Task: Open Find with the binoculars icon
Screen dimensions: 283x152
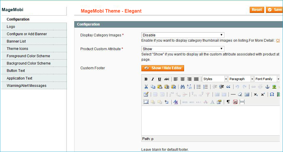Action: pyautogui.click(x=183, y=87)
